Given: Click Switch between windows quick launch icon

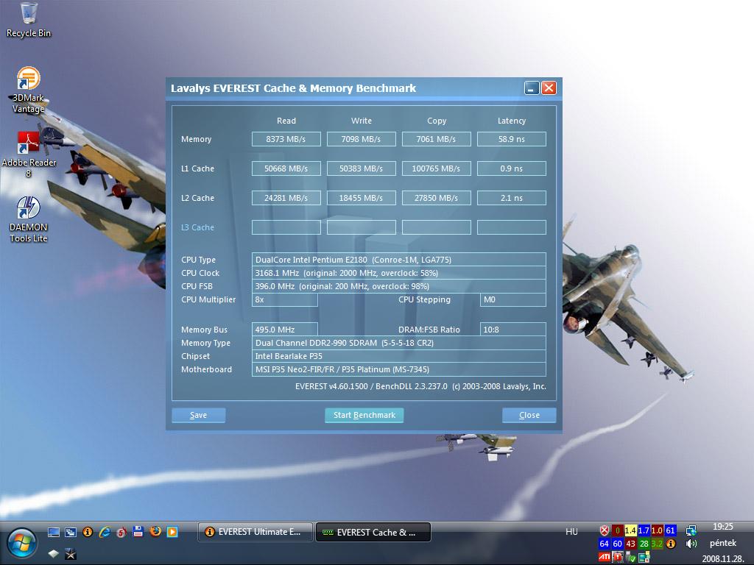Looking at the screenshot, I should click(x=71, y=532).
